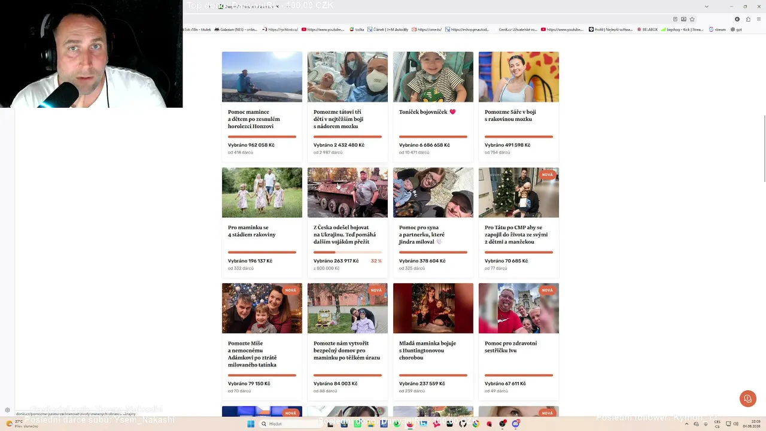Open the bigshog Kick stream bookmark
Screen dimensions: 766x431
(682, 29)
